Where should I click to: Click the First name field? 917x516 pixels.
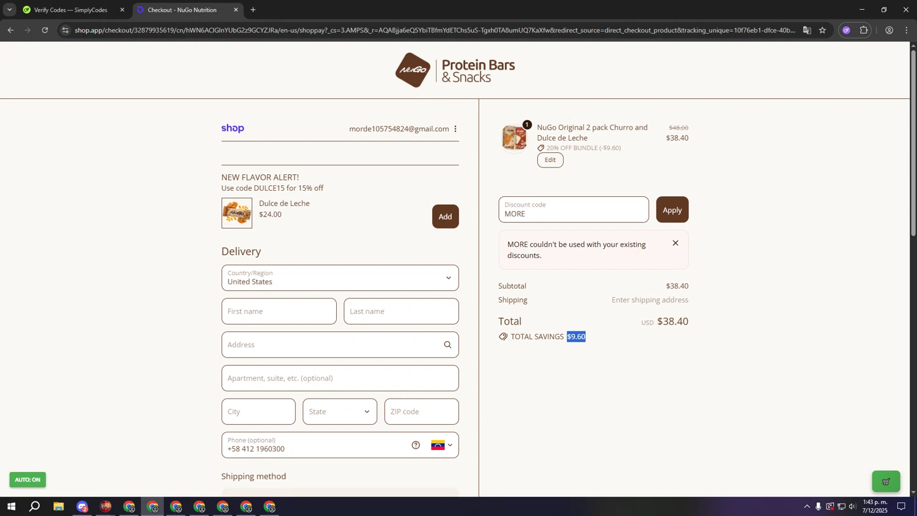click(x=279, y=311)
